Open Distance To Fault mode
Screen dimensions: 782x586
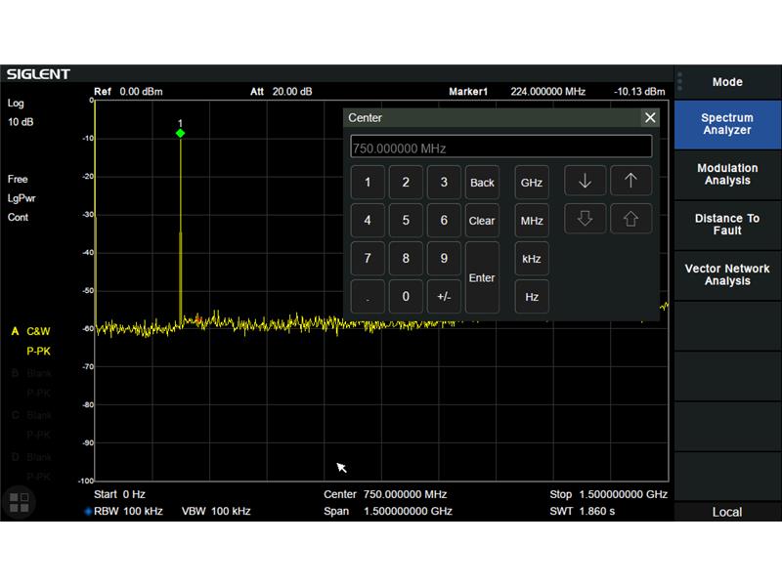pyautogui.click(x=727, y=225)
